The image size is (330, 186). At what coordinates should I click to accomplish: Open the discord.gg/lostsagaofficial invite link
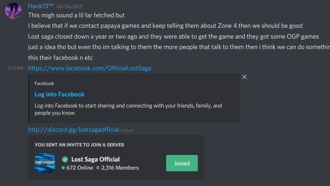click(x=73, y=130)
